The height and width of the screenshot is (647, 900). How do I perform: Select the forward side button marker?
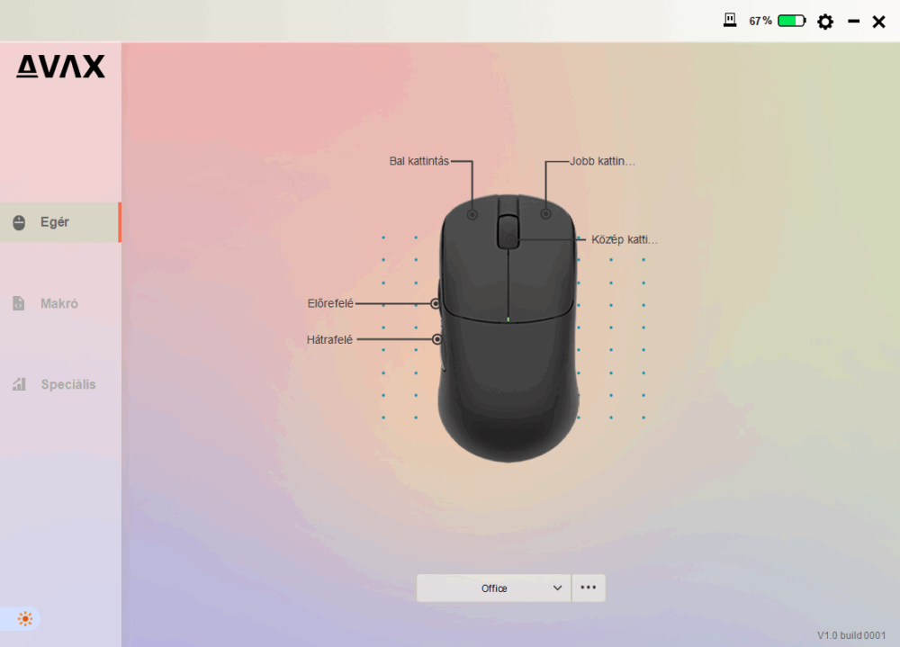(436, 304)
